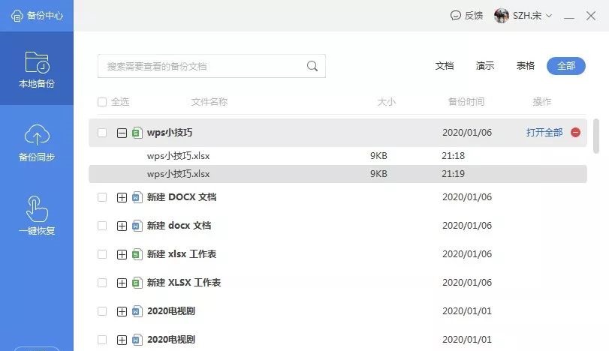The image size is (609, 351).
Task: Minimize the Backup Center window
Action: (569, 16)
